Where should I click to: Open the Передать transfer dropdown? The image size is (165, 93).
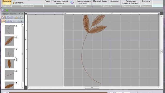click(x=146, y=2)
